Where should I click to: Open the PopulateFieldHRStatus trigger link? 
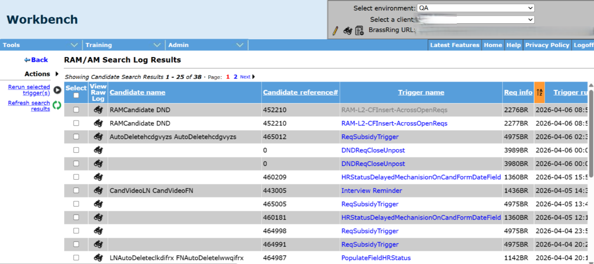[x=376, y=258]
